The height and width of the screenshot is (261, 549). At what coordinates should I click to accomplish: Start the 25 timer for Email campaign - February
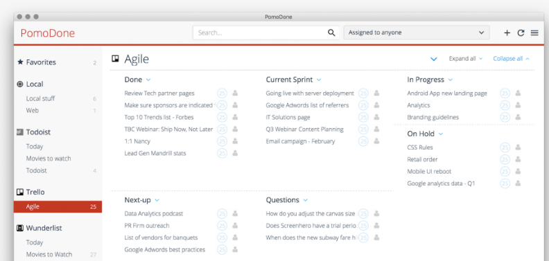363,141
